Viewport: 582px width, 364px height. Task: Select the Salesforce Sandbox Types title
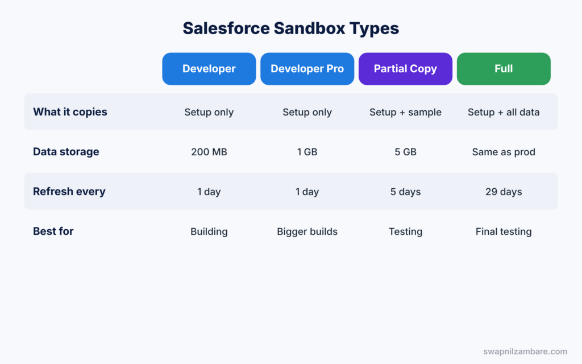click(290, 28)
